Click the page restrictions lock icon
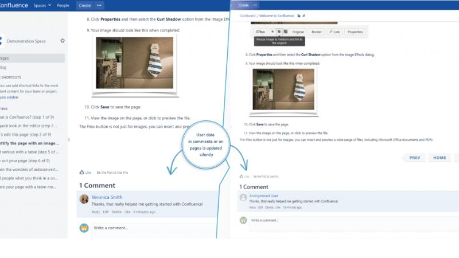Image resolution: width=459 pixels, height=258 pixels. click(298, 16)
